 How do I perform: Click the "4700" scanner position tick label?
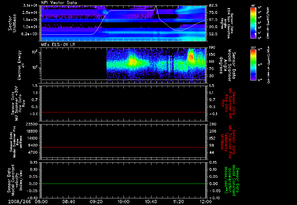pos(33,152)
